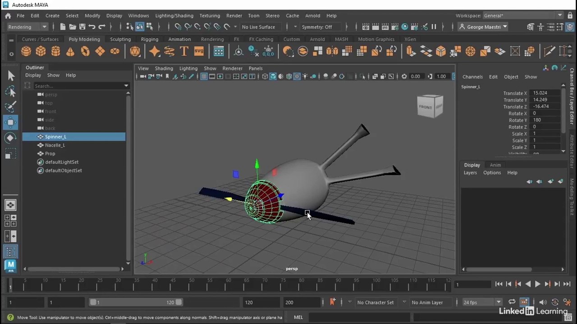This screenshot has width=577, height=324.
Task: Click the Outliner layout toggle icon
Action: pos(11,252)
